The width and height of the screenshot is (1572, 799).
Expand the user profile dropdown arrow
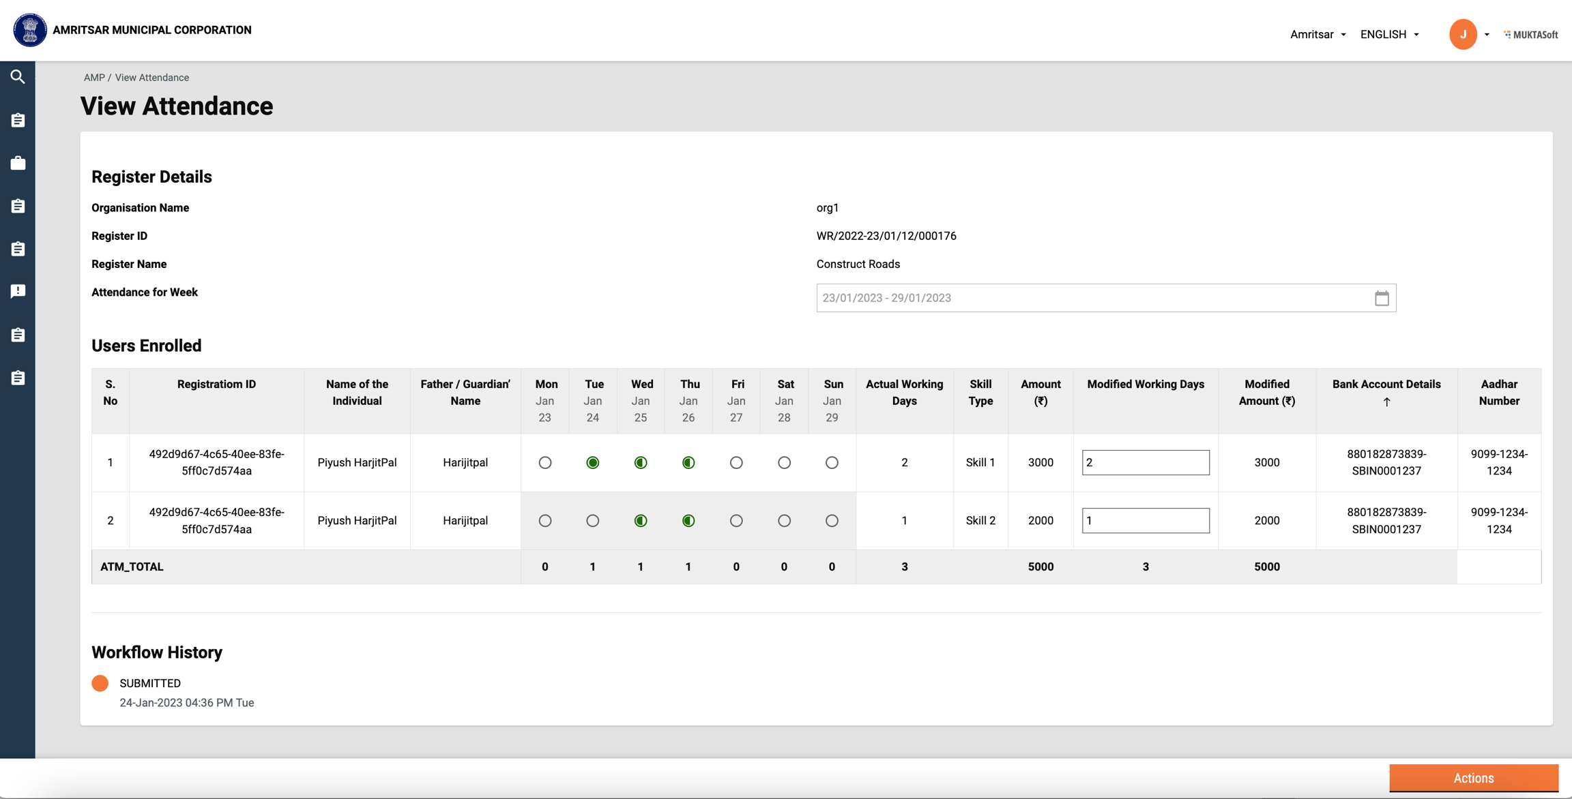pyautogui.click(x=1487, y=35)
